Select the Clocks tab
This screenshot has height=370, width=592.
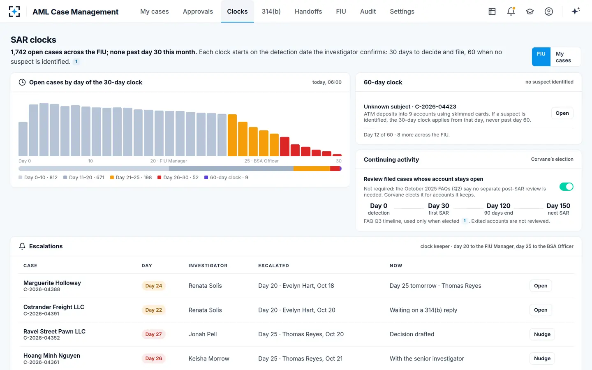pyautogui.click(x=237, y=12)
